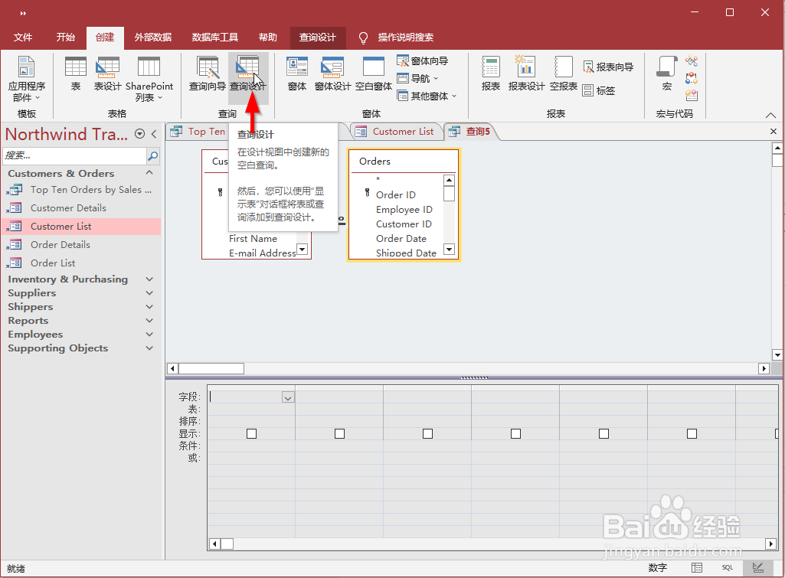The image size is (785, 578).
Task: Open Report Design (报表设计)
Action: point(526,73)
